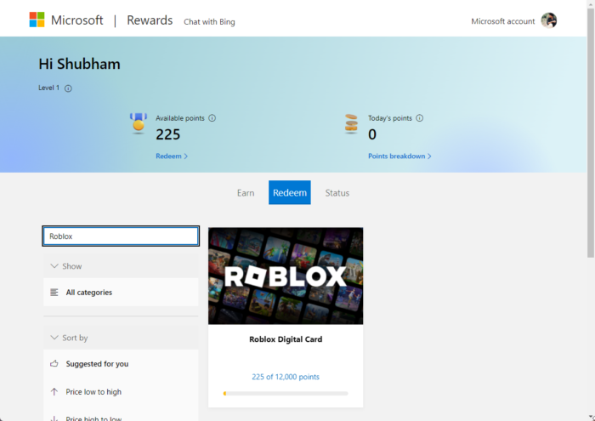Open the Microsoft account profile picture

(548, 20)
